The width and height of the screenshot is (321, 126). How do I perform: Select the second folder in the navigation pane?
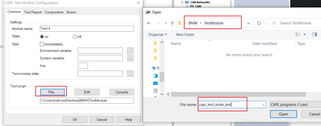(155, 50)
